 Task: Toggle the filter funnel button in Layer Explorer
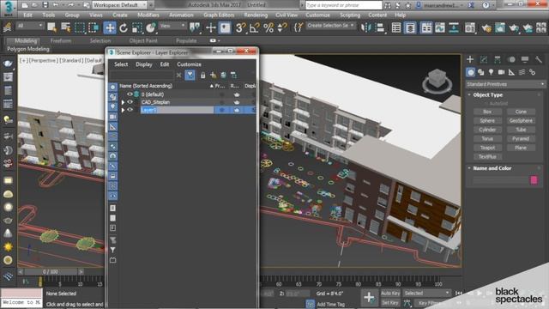(190, 75)
